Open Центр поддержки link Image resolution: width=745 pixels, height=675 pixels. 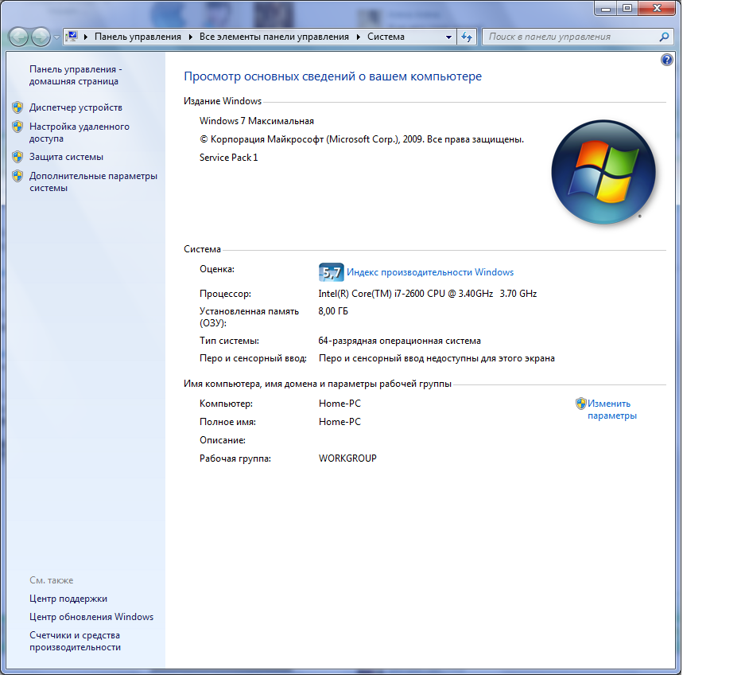[68, 599]
